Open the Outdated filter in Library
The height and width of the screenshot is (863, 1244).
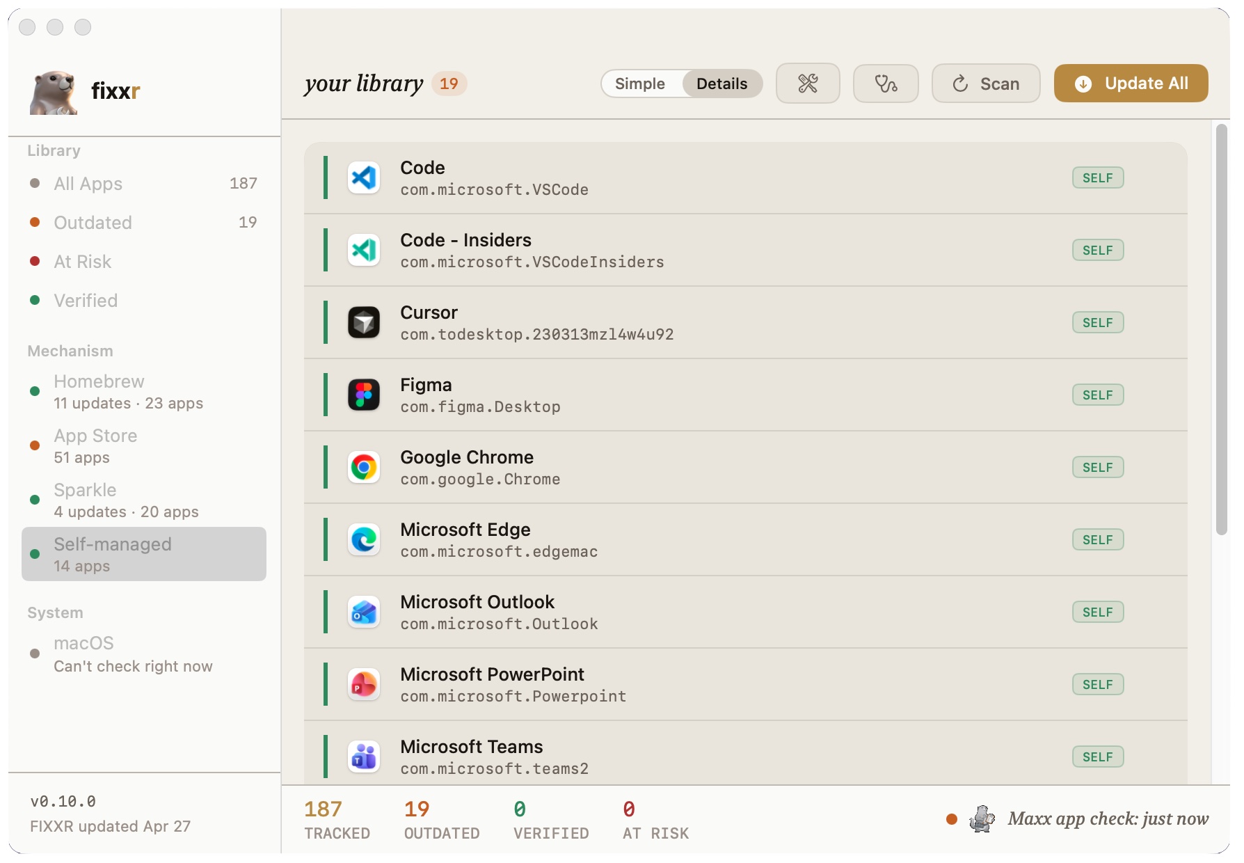tap(93, 223)
